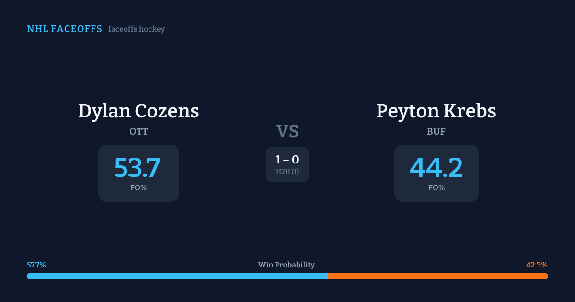Click the VS text between players
The width and height of the screenshot is (575, 302).
[287, 131]
